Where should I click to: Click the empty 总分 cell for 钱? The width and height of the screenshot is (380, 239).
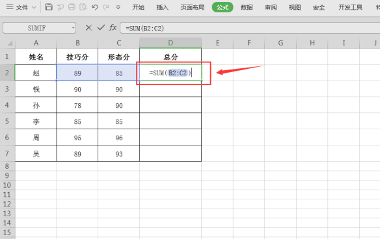tap(170, 89)
